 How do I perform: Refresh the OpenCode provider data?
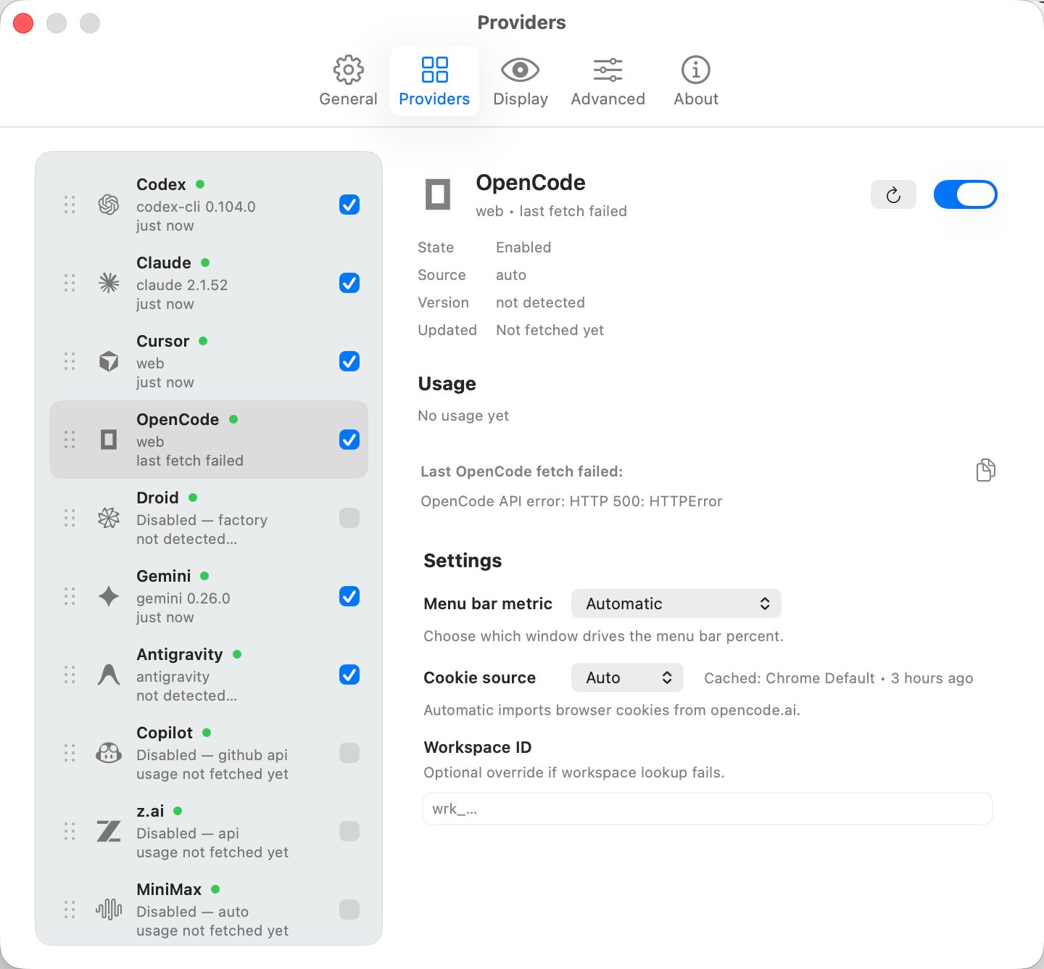[x=893, y=194]
